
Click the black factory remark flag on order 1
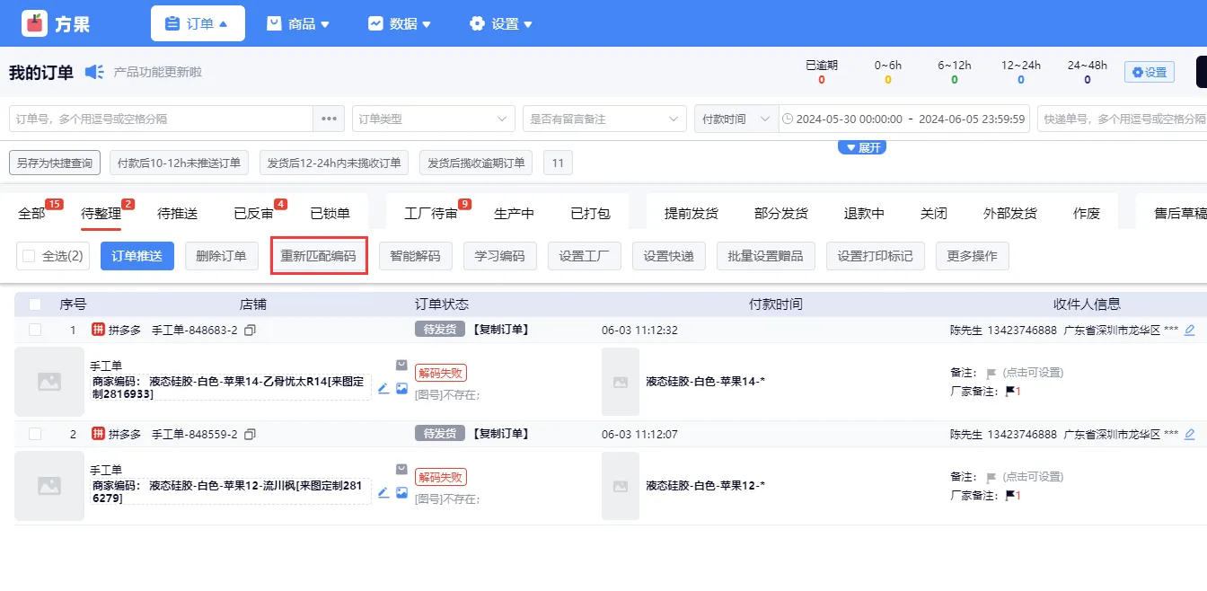coord(1010,392)
